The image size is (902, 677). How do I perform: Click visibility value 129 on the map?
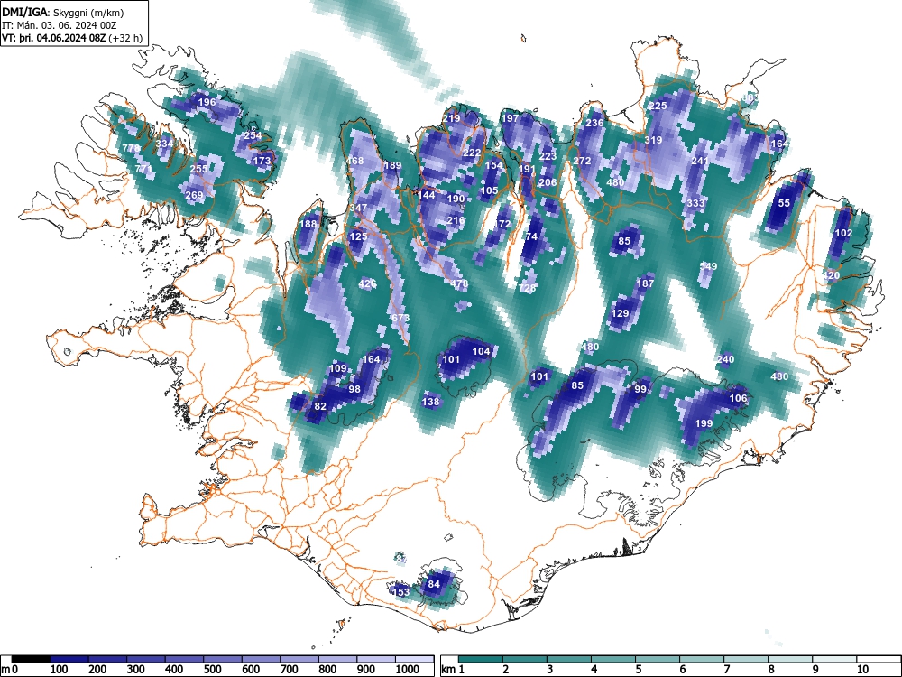click(620, 314)
